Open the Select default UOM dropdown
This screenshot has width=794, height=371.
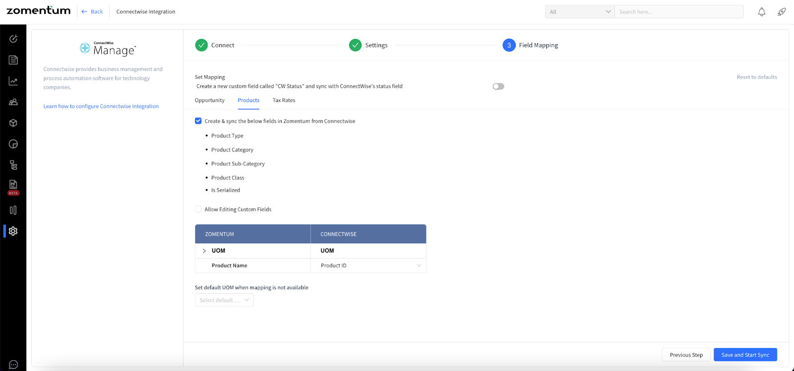[224, 300]
